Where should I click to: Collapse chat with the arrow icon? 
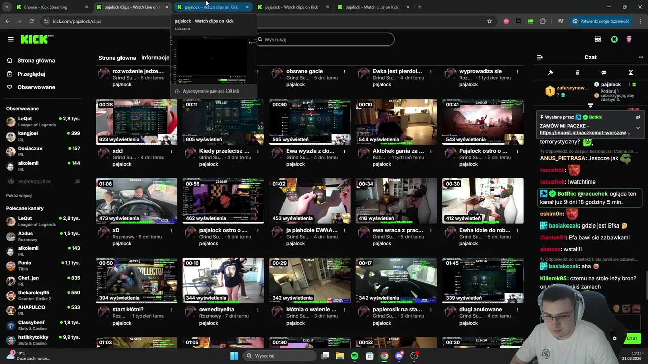(x=540, y=57)
